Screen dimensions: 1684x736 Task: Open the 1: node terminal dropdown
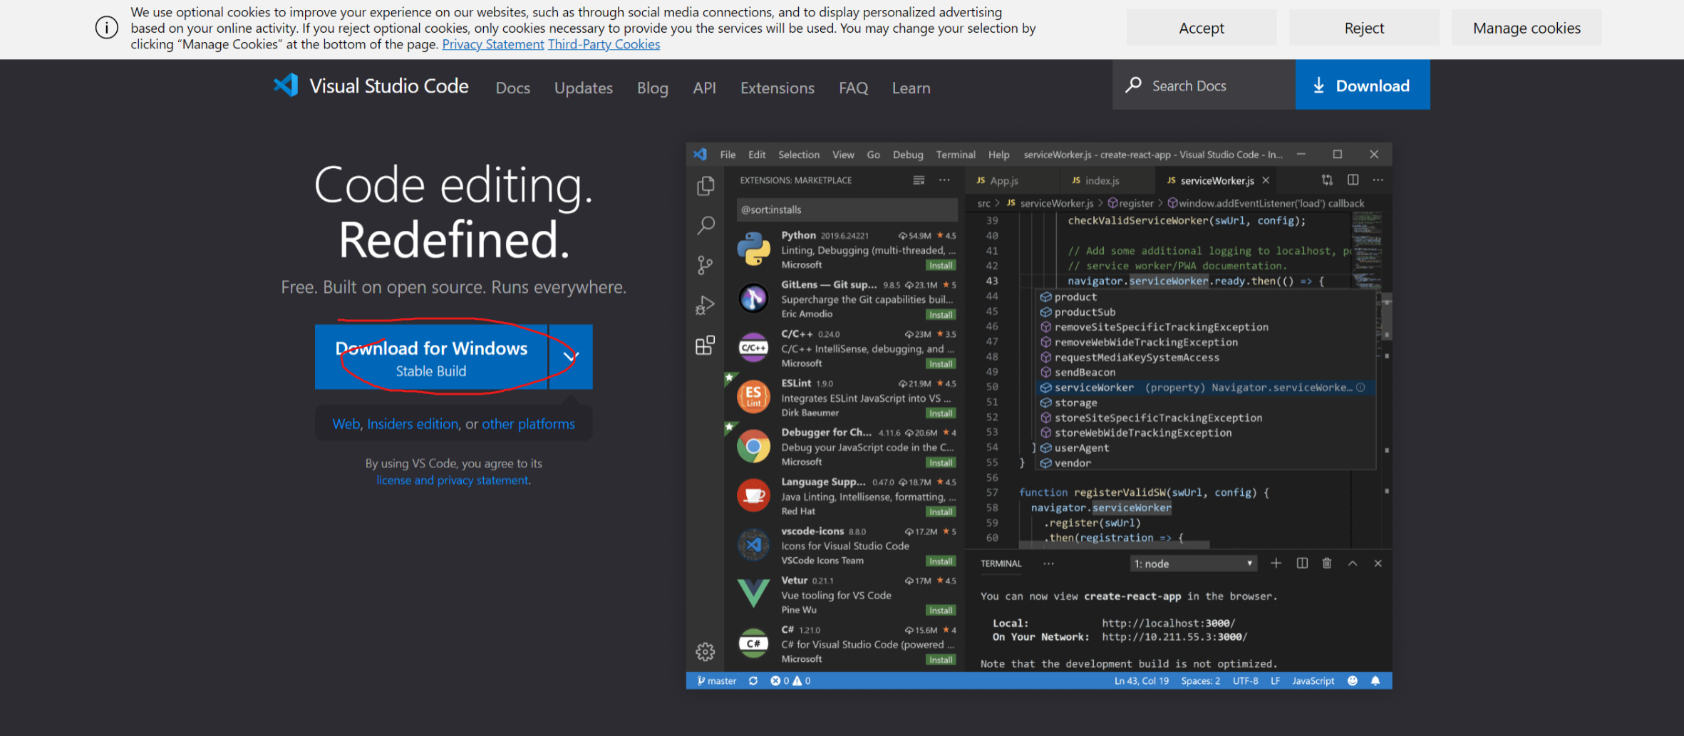tap(1193, 564)
